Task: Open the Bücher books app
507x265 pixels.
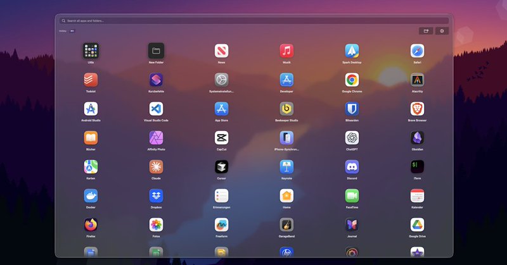Action: point(91,138)
